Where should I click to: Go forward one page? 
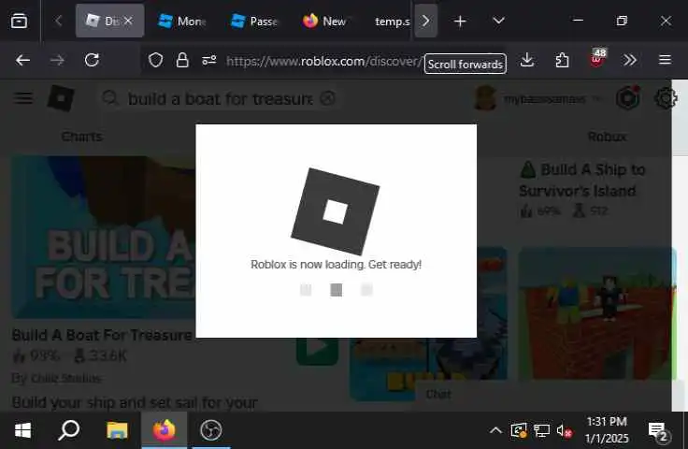tap(57, 60)
